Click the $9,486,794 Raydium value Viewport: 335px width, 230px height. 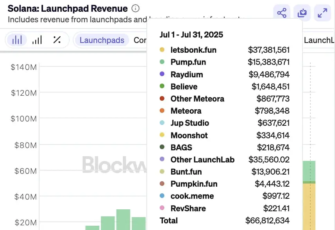(x=269, y=75)
